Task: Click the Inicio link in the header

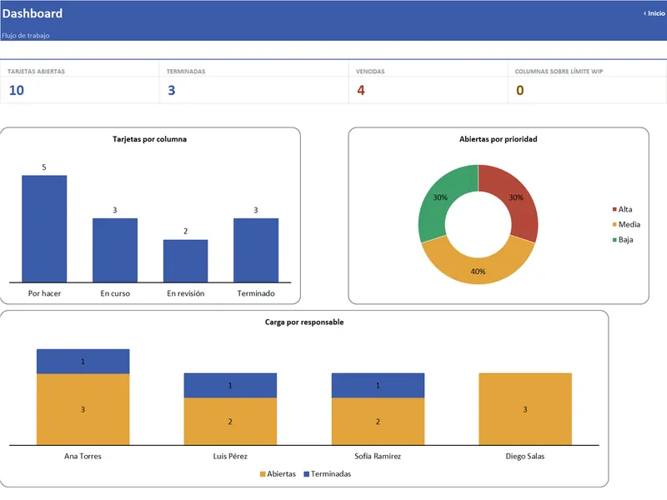Action: [x=654, y=13]
